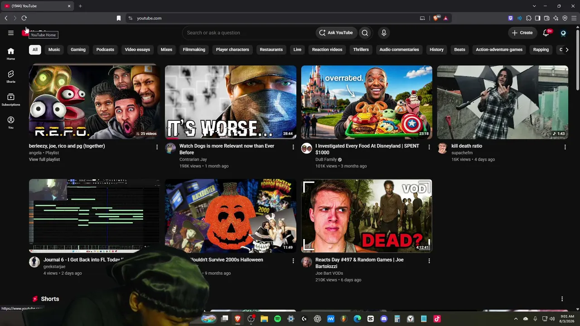Open the Reacts Day #497 video title

[x=359, y=263]
